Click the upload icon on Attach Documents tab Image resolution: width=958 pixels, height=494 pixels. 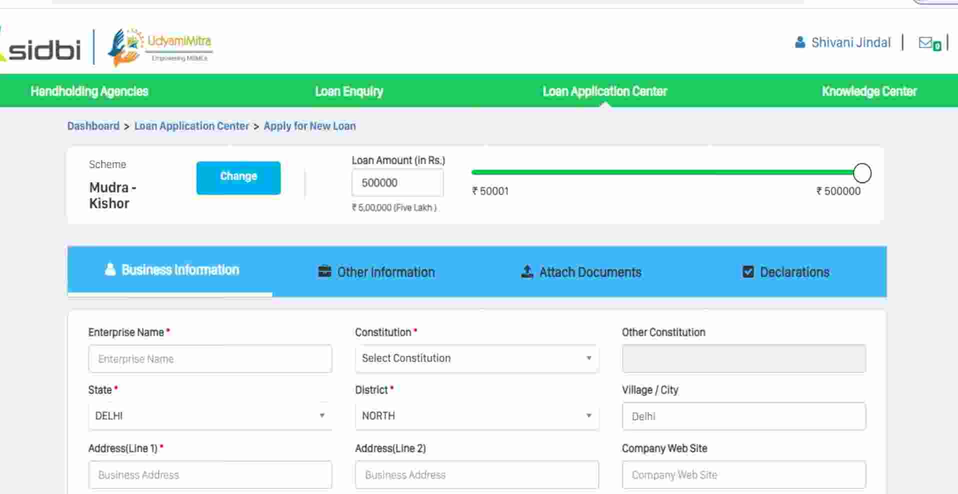527,271
